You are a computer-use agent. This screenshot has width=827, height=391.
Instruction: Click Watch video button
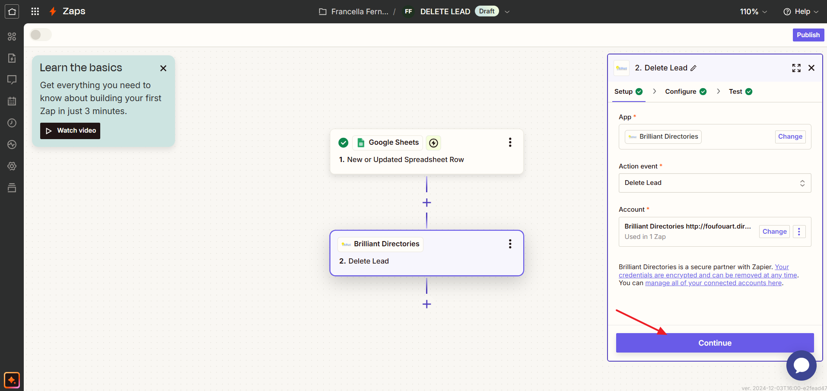point(70,131)
